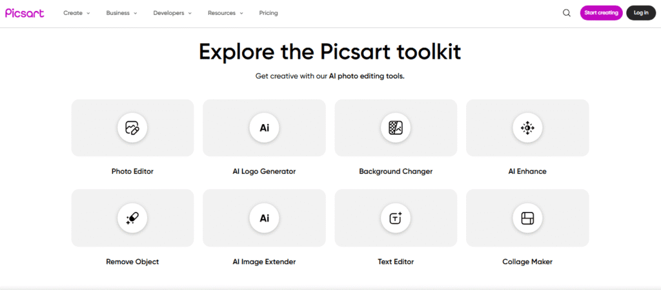Open the Developers menu
Image resolution: width=661 pixels, height=290 pixels.
(173, 13)
